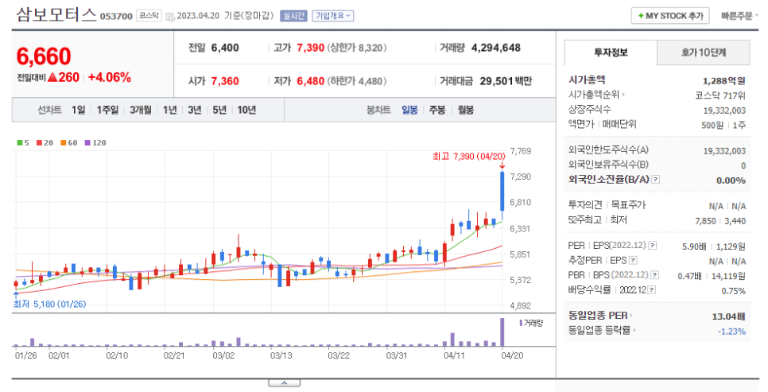The image size is (768, 392).
Task: Open the 동일업종 PER link
Action: click(x=600, y=315)
